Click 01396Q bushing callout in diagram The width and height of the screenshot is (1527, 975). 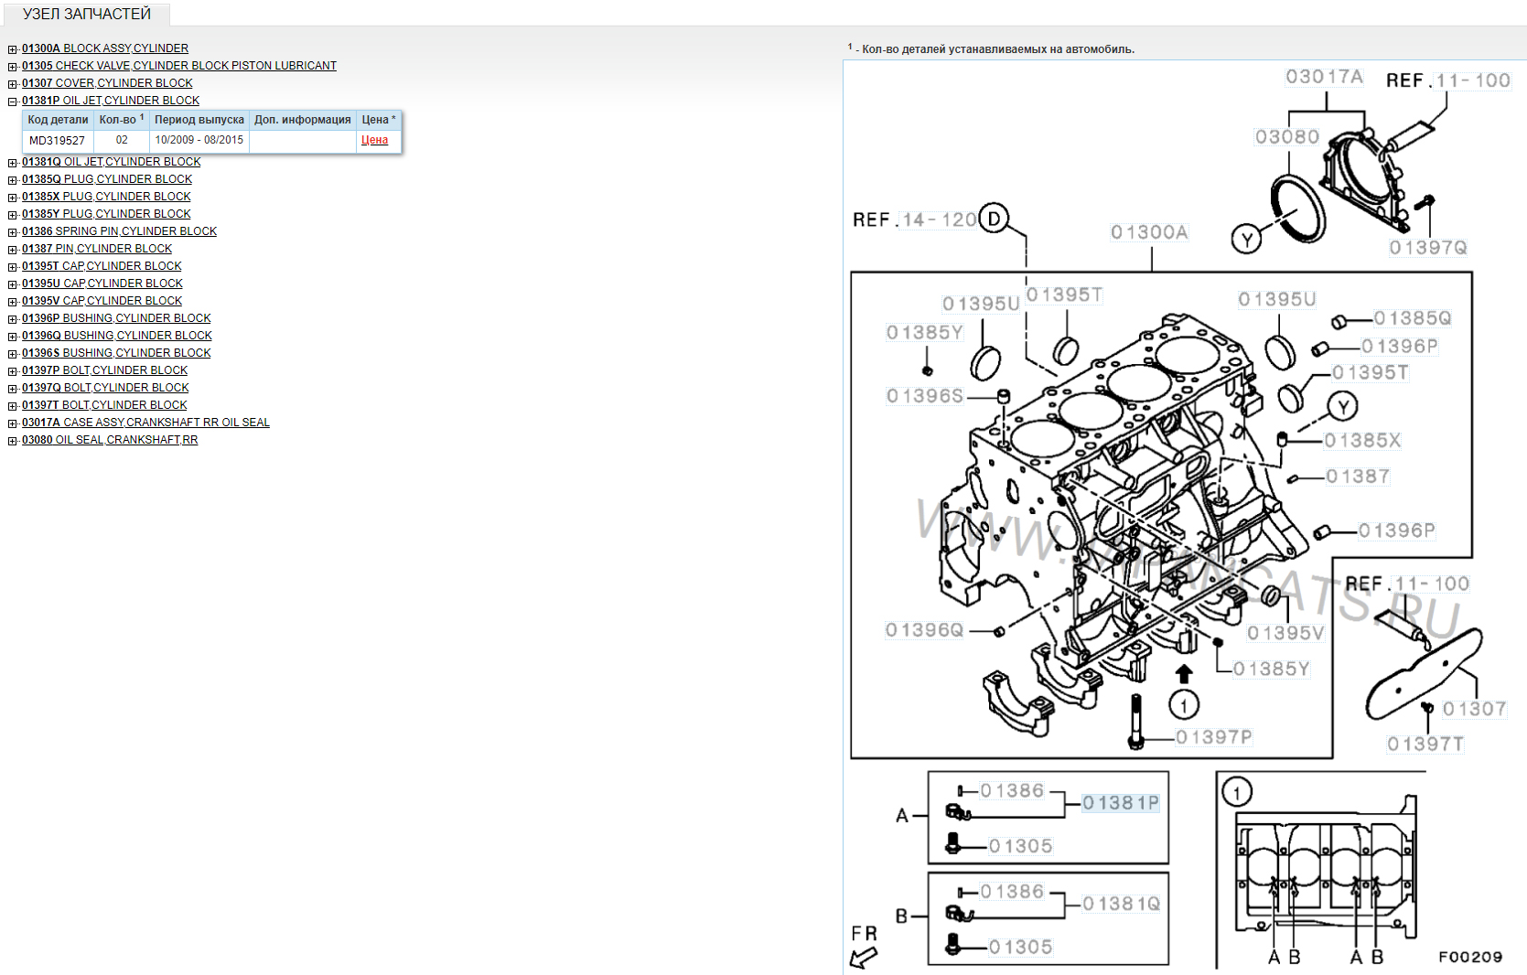(924, 630)
